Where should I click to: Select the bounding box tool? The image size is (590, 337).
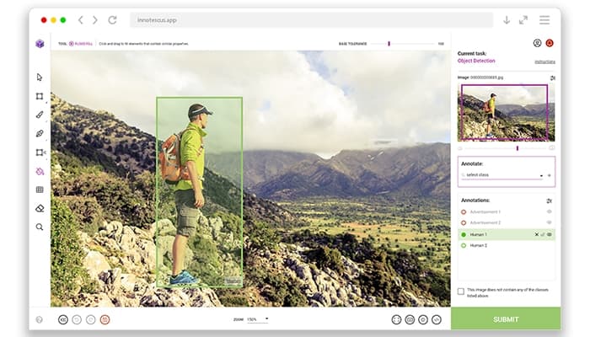click(x=40, y=96)
